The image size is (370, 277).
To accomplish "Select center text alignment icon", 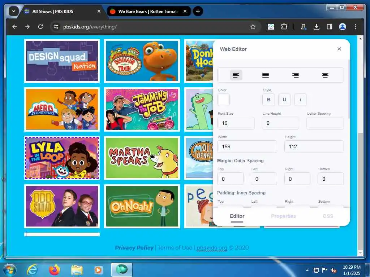I will click(x=325, y=75).
